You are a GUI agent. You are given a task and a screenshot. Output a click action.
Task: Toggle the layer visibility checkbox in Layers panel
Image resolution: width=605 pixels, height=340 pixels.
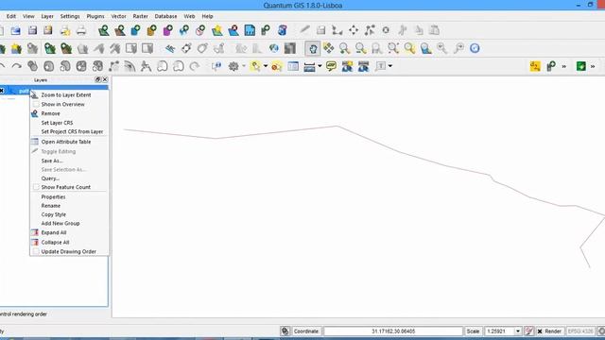tap(2, 91)
